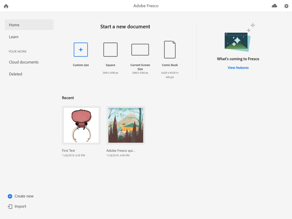Viewport: 292px width, 219px height.
Task: Click the Import arrow icon
Action: [x=10, y=206]
